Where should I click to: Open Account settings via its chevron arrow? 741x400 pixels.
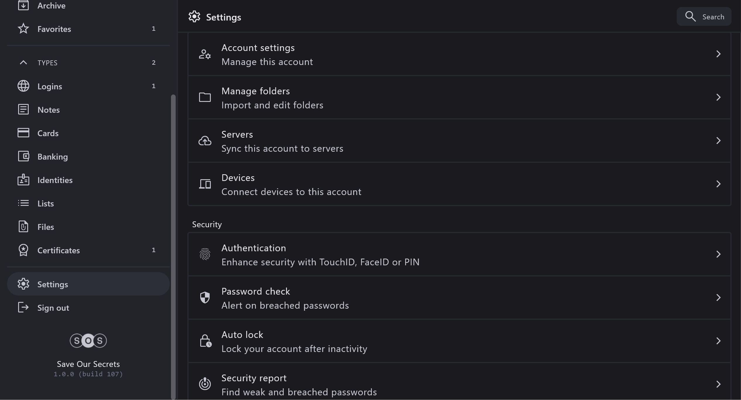[x=718, y=54]
